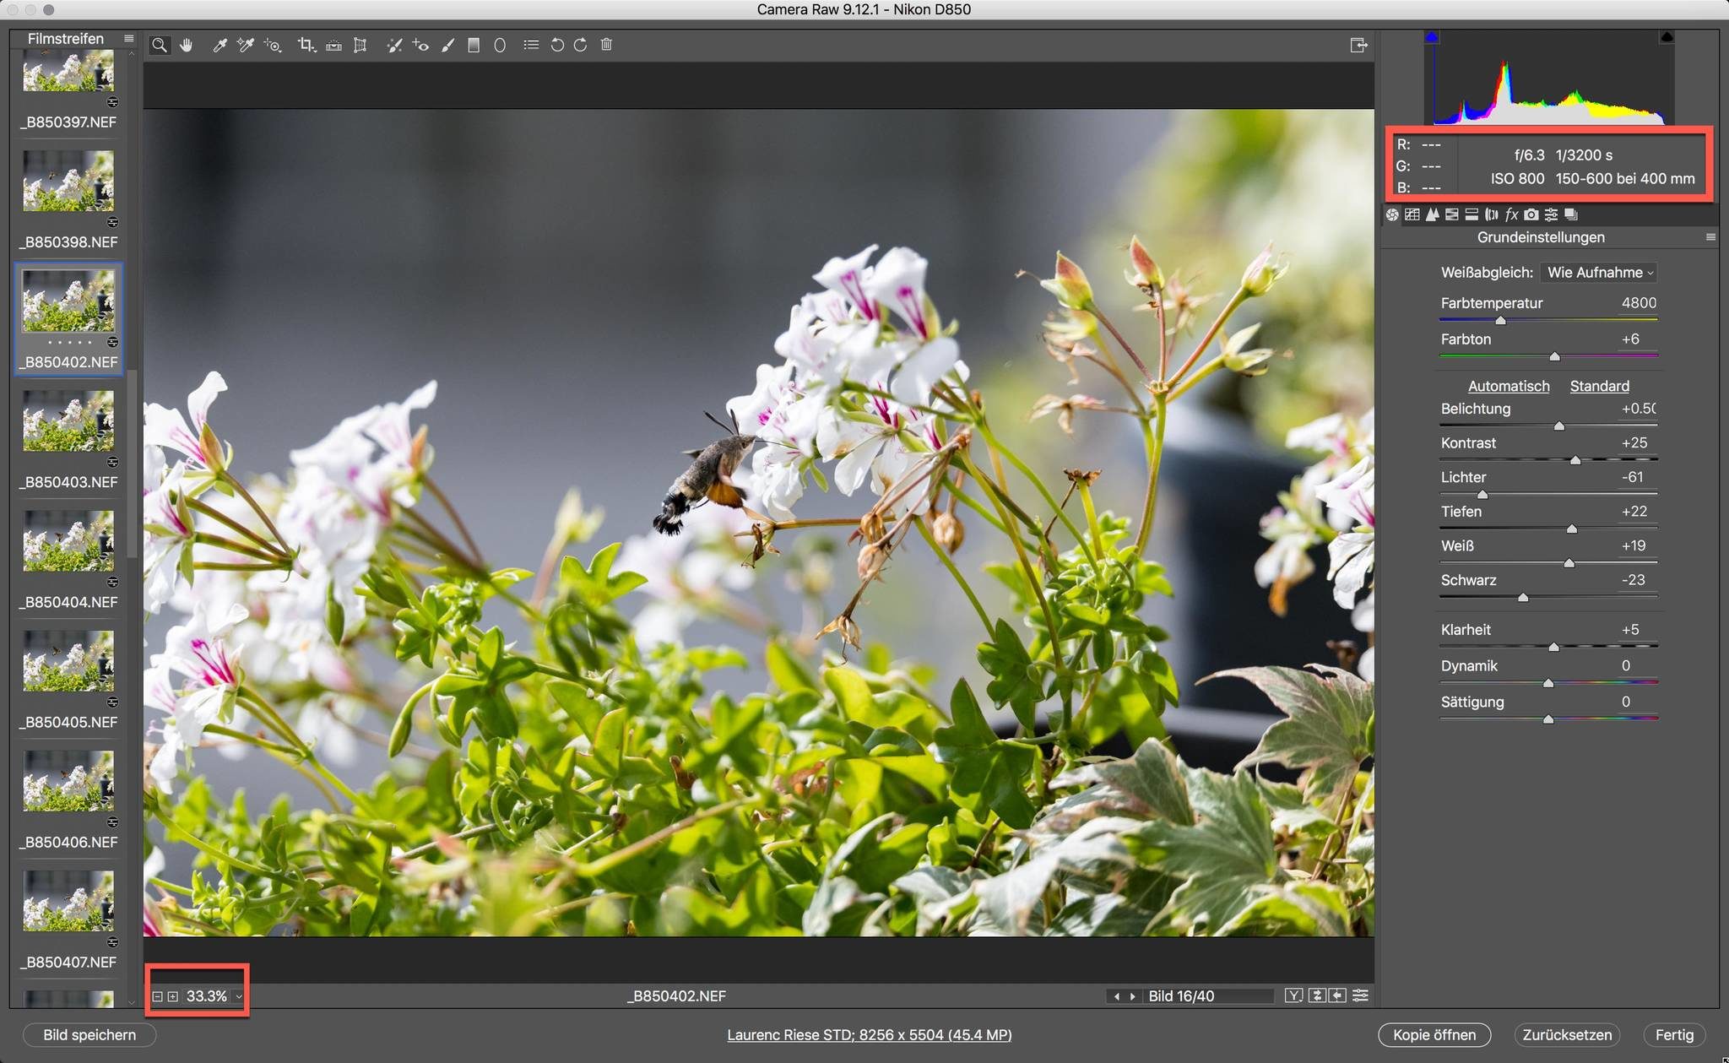Switch to the Detail tab
This screenshot has height=1063, width=1729.
tap(1433, 214)
